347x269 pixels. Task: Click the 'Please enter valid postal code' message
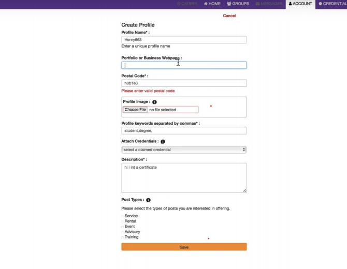tap(148, 91)
